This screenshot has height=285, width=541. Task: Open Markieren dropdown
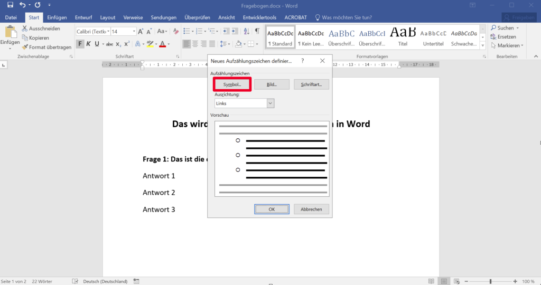pos(507,45)
